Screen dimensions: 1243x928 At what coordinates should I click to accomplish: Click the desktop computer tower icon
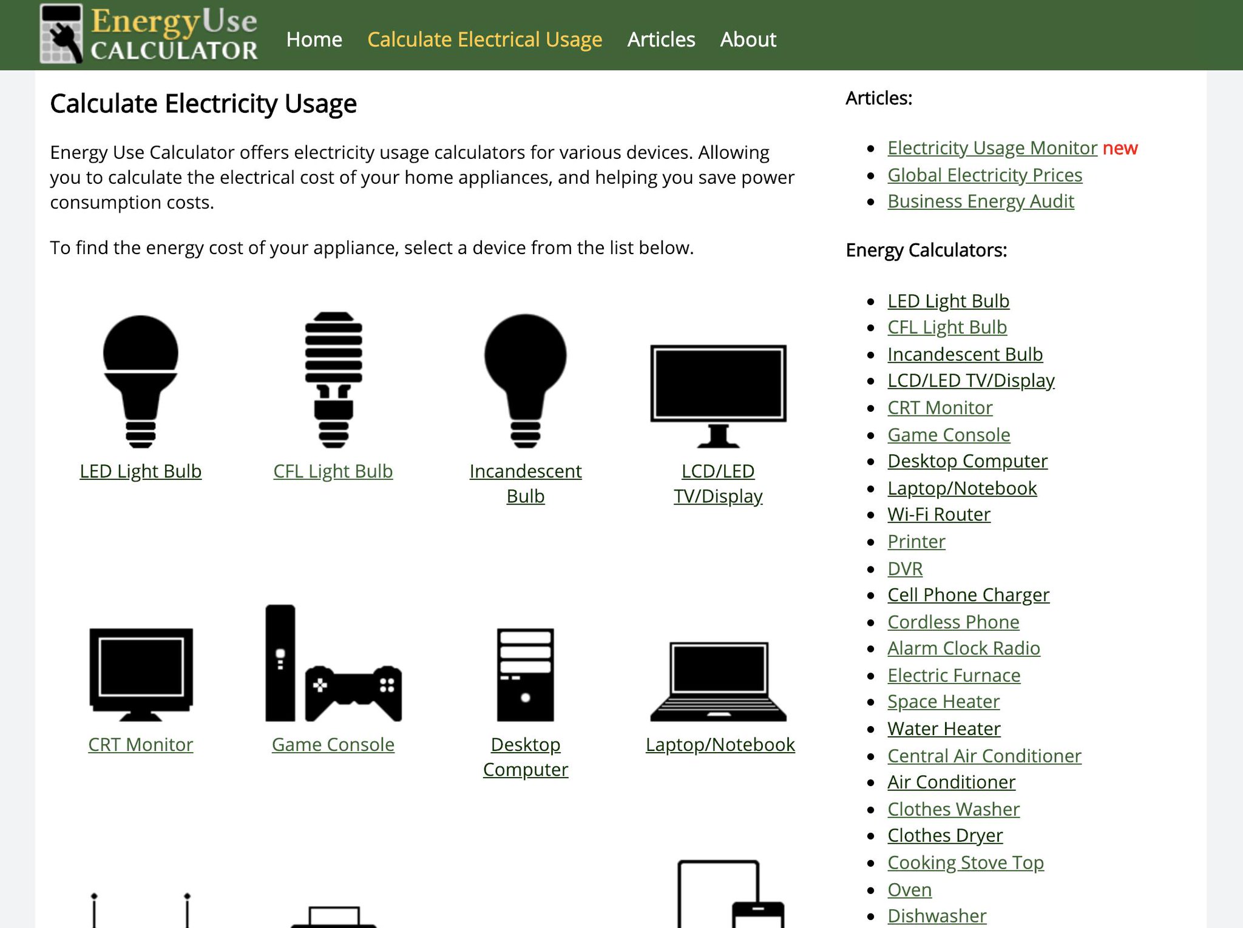[x=525, y=674]
